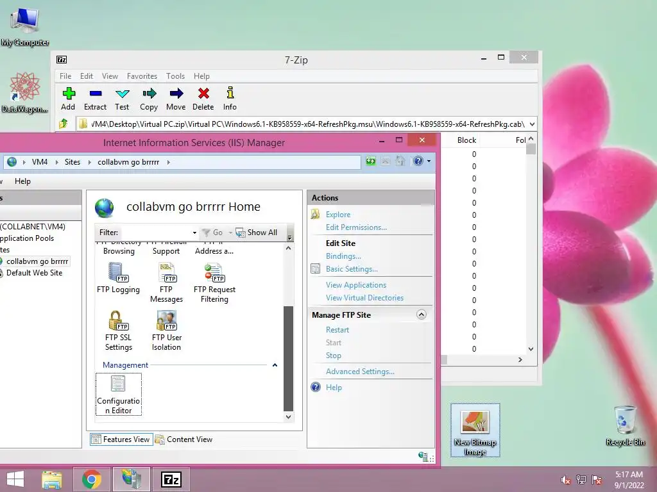Open FTP SSL Settings feature

tap(118, 331)
